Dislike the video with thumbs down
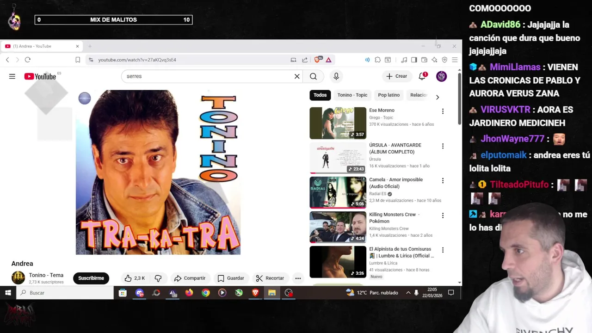592x333 pixels. (x=158, y=278)
